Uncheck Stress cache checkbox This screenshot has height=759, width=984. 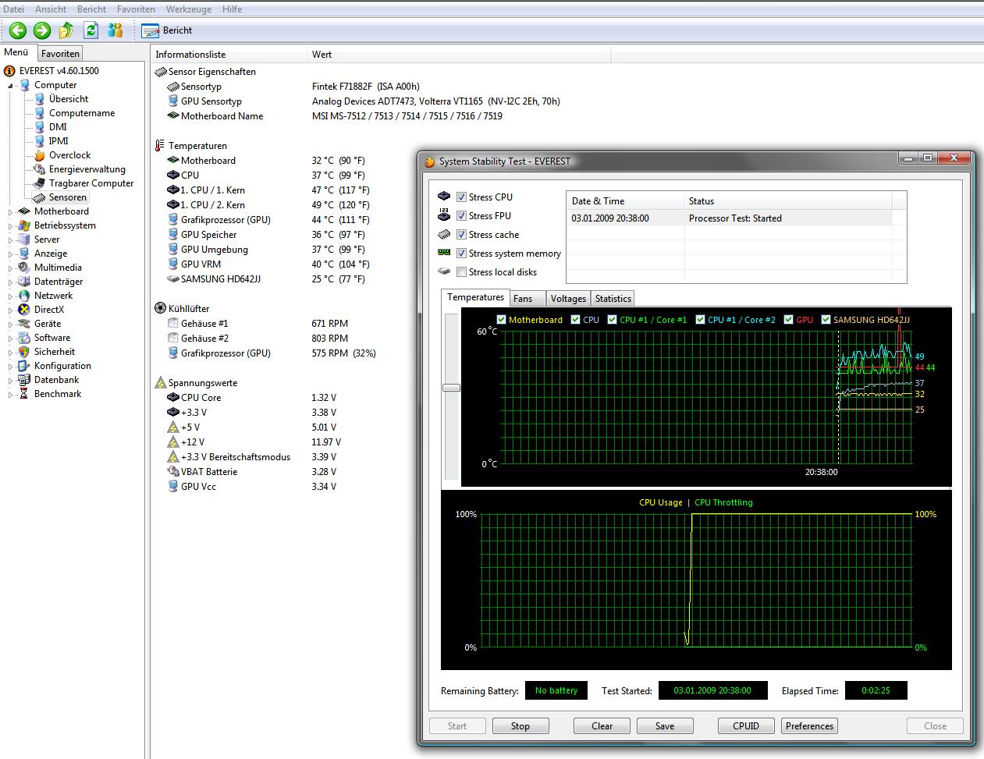[462, 235]
